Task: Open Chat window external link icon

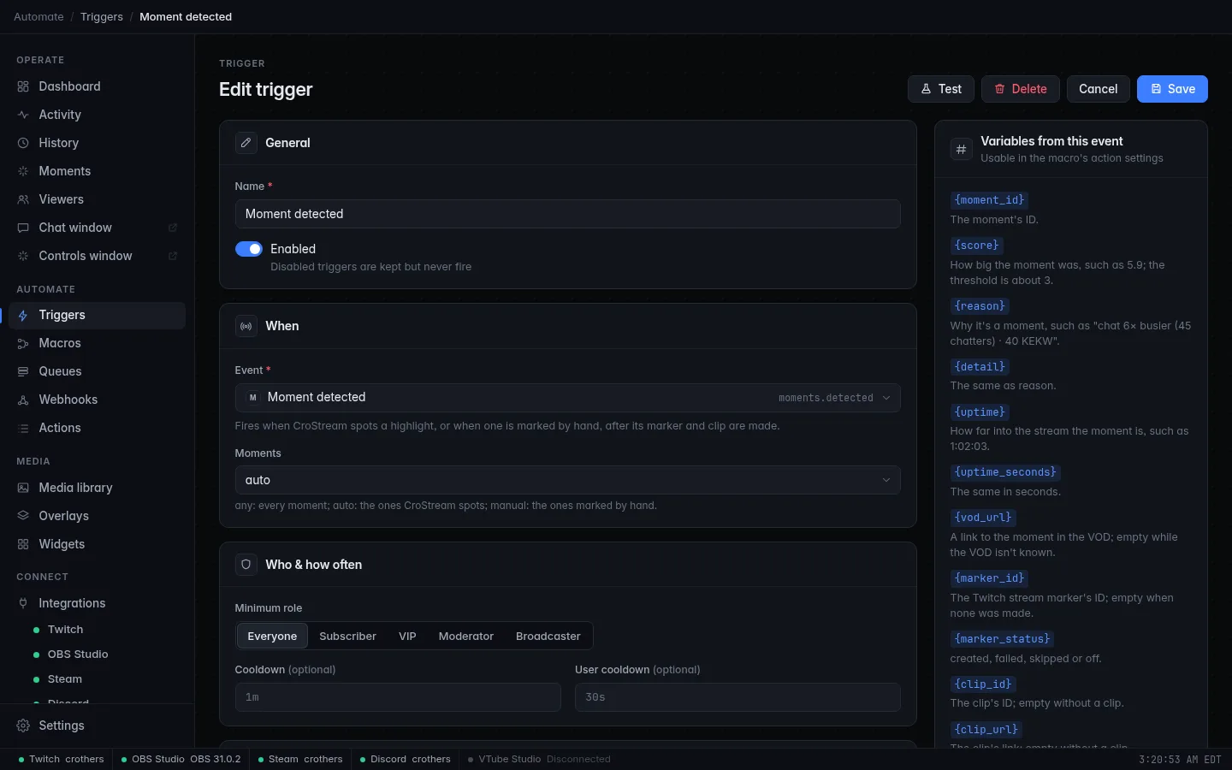Action: tap(173, 228)
